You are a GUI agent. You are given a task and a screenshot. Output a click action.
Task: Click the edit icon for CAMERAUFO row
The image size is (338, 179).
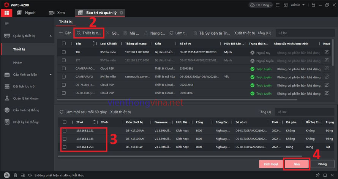click(327, 77)
